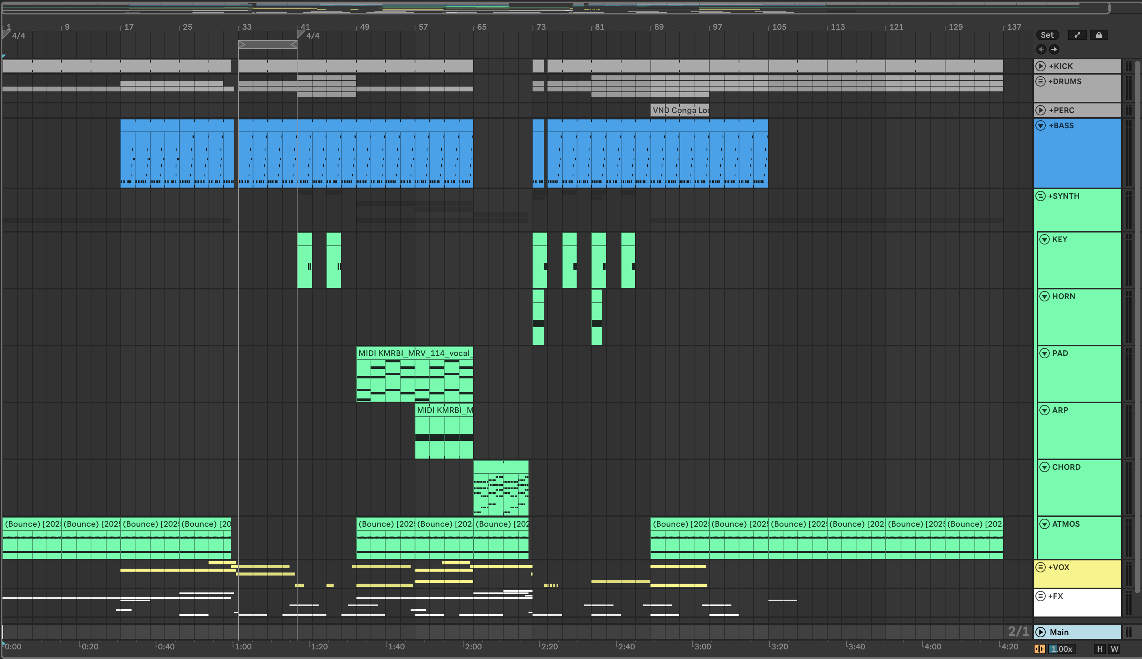Click the arrangement overview bar at the top
This screenshot has width=1142, height=659.
click(556, 7)
